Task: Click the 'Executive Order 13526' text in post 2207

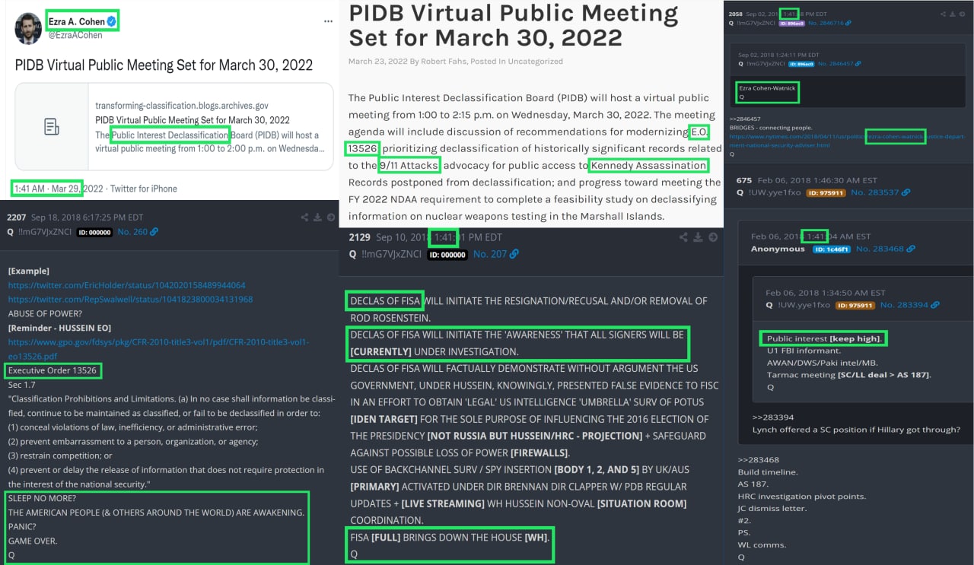Action: pyautogui.click(x=53, y=371)
